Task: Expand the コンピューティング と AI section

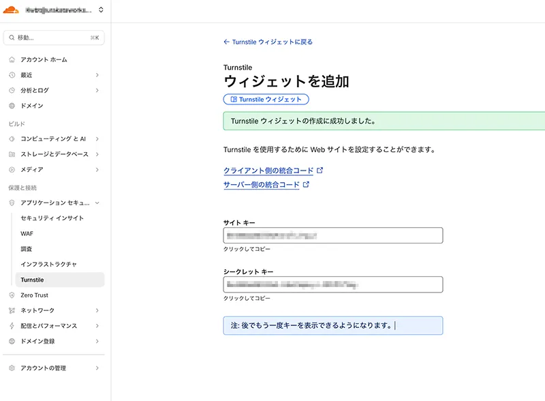Action: (x=97, y=138)
